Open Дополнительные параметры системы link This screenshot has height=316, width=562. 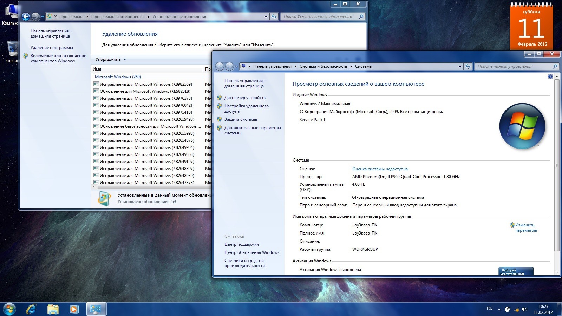tap(253, 130)
